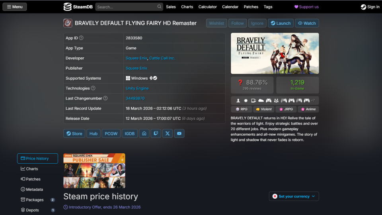This screenshot has width=382, height=215.
Task: Open the Unity Engine link
Action: 137,88
